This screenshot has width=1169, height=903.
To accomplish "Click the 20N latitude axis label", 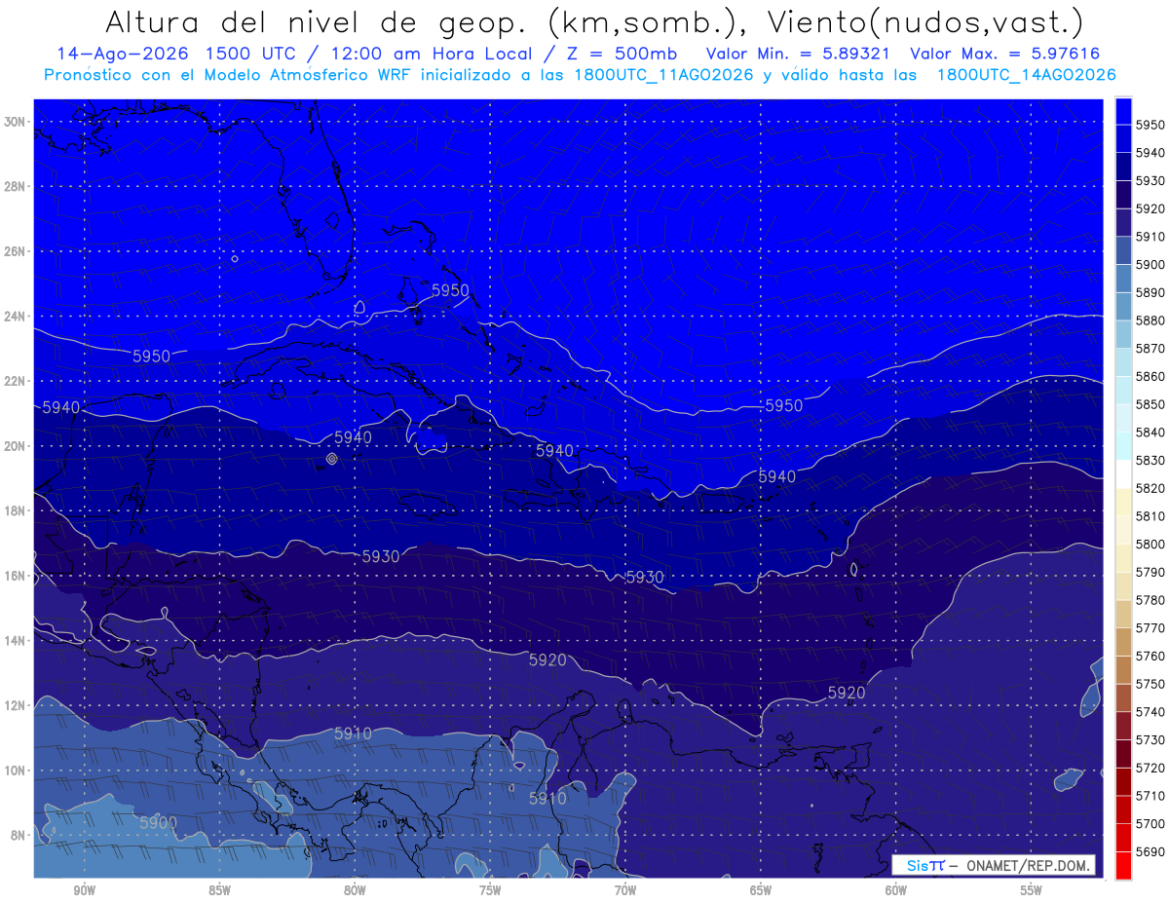I will tap(16, 446).
